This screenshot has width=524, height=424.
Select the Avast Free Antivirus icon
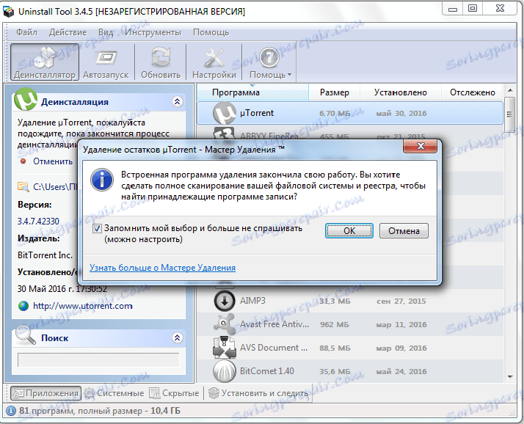tap(224, 324)
